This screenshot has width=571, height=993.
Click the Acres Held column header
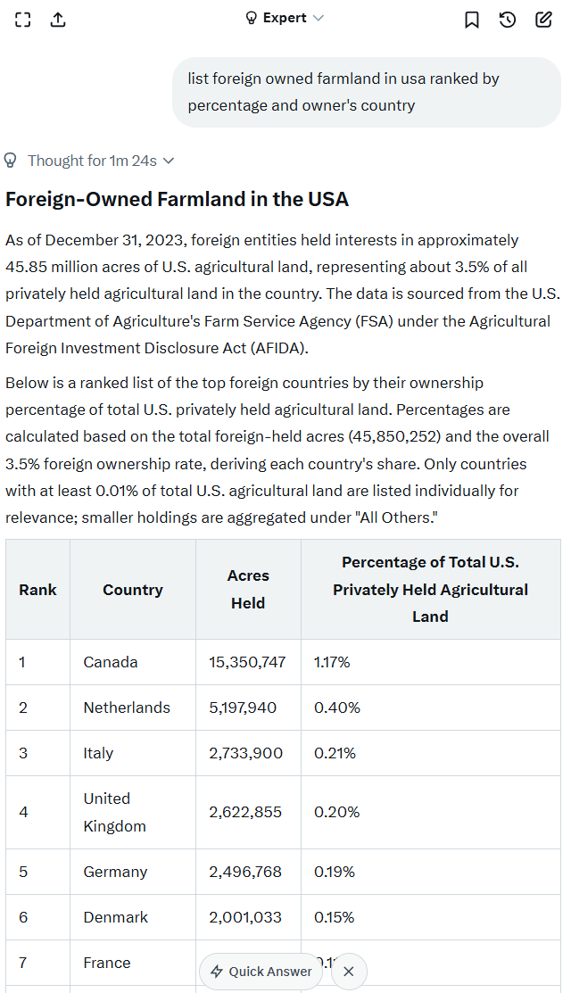[x=248, y=590]
